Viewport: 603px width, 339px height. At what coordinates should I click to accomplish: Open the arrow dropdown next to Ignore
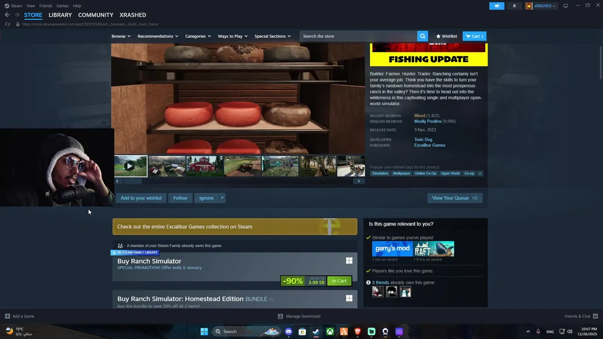click(x=222, y=198)
